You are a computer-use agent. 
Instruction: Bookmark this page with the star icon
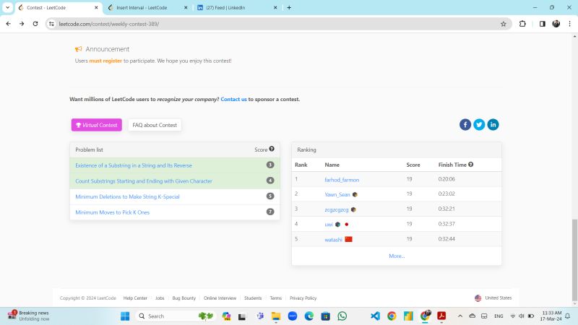503,24
